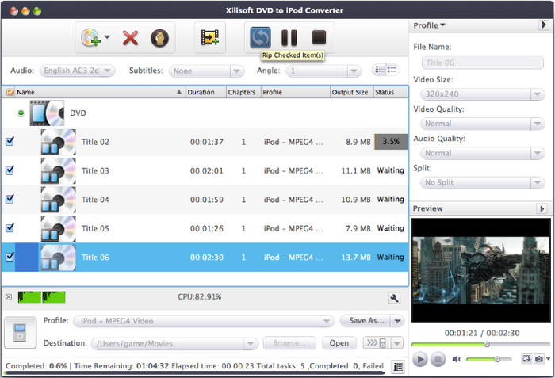Click the Save As... button
This screenshot has width=555, height=378.
[x=365, y=321]
